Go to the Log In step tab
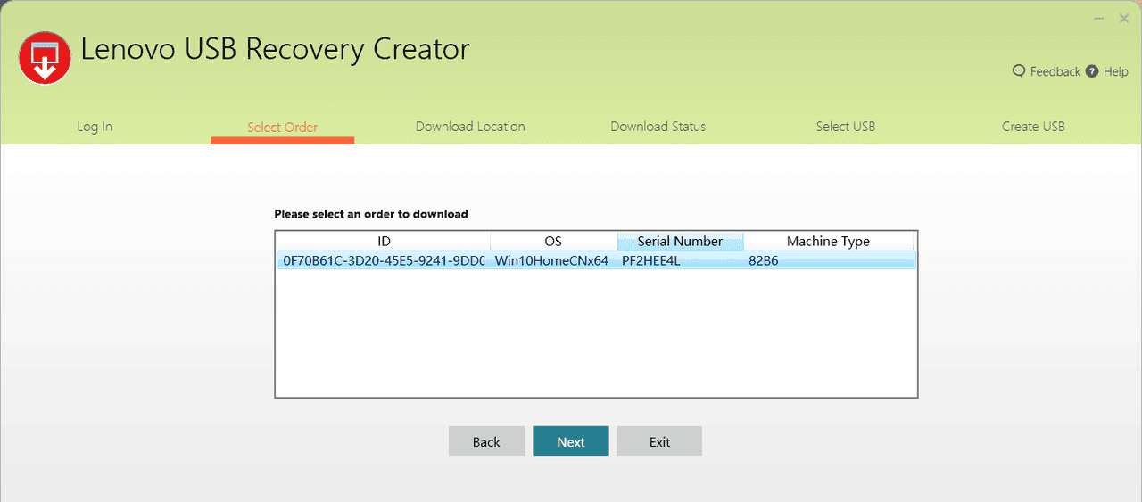1142x502 pixels. coord(95,127)
